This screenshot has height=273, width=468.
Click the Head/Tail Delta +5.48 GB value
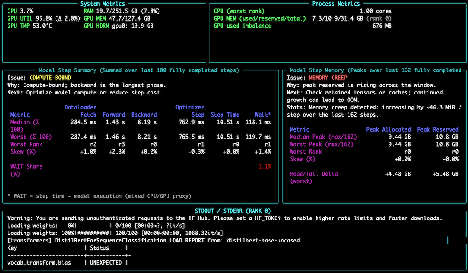click(445, 174)
